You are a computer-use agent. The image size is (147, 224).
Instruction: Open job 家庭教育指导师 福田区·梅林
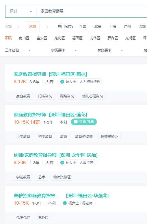point(50,74)
